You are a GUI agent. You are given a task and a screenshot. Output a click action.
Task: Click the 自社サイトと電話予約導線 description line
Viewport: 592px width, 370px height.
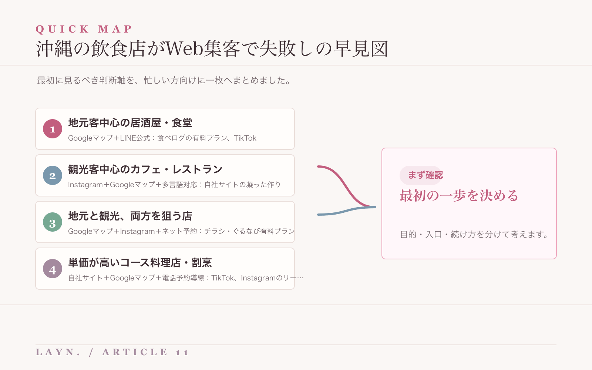point(186,278)
